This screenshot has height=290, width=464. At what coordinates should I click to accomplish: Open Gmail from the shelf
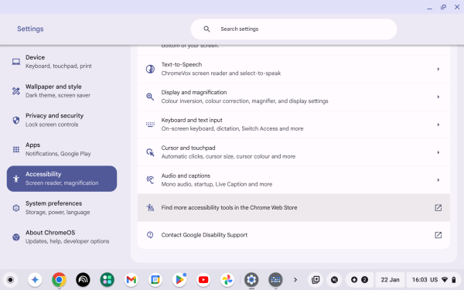click(x=131, y=280)
